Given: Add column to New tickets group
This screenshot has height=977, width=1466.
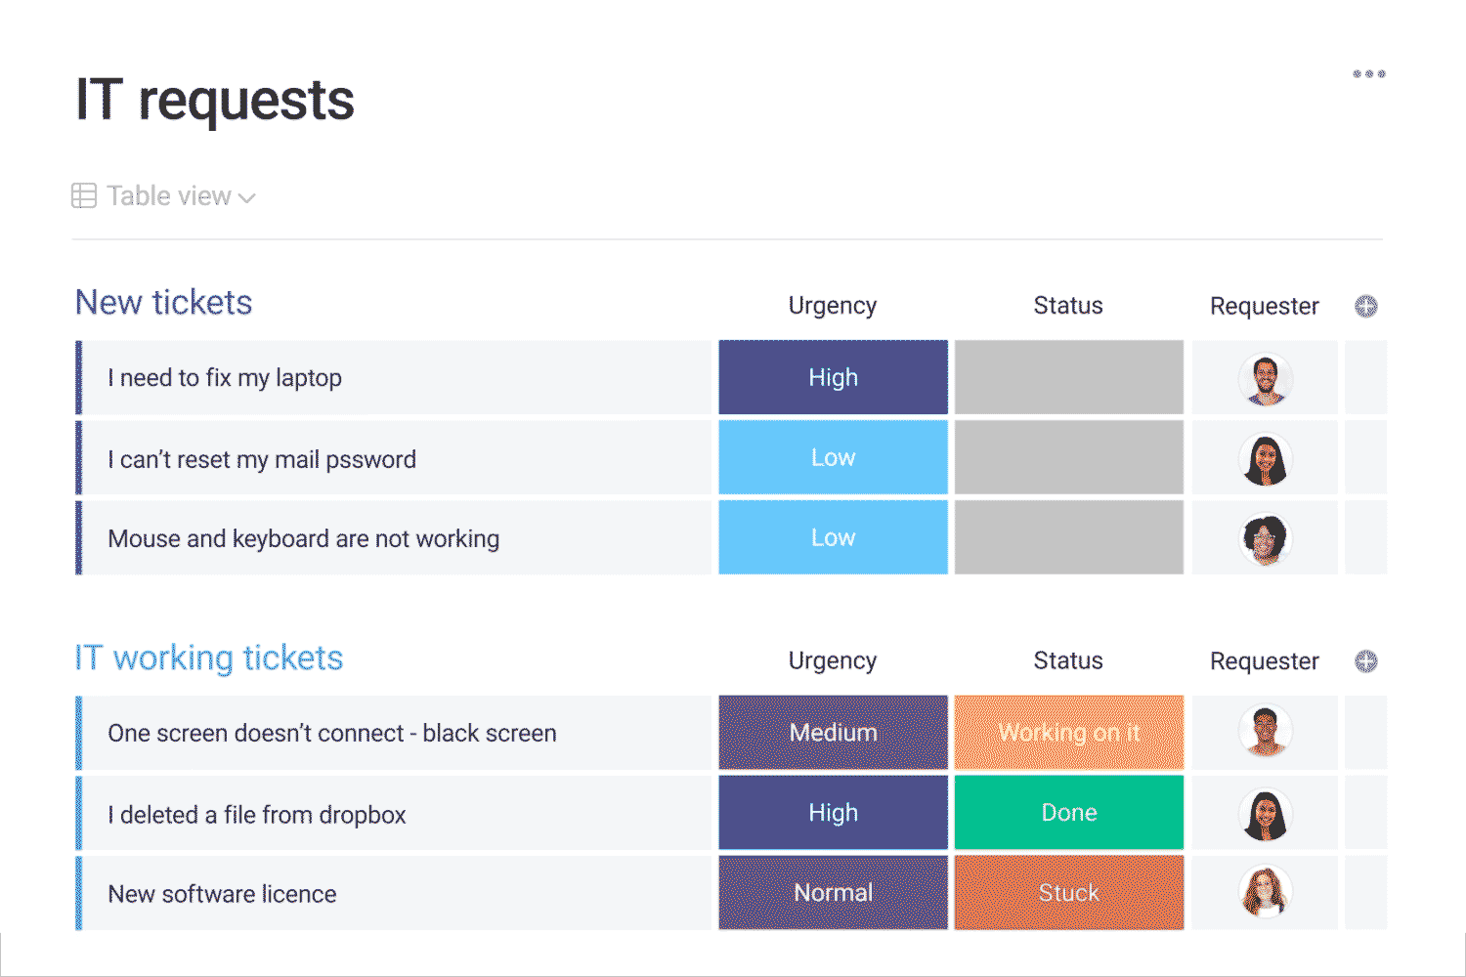Looking at the screenshot, I should click(1365, 307).
